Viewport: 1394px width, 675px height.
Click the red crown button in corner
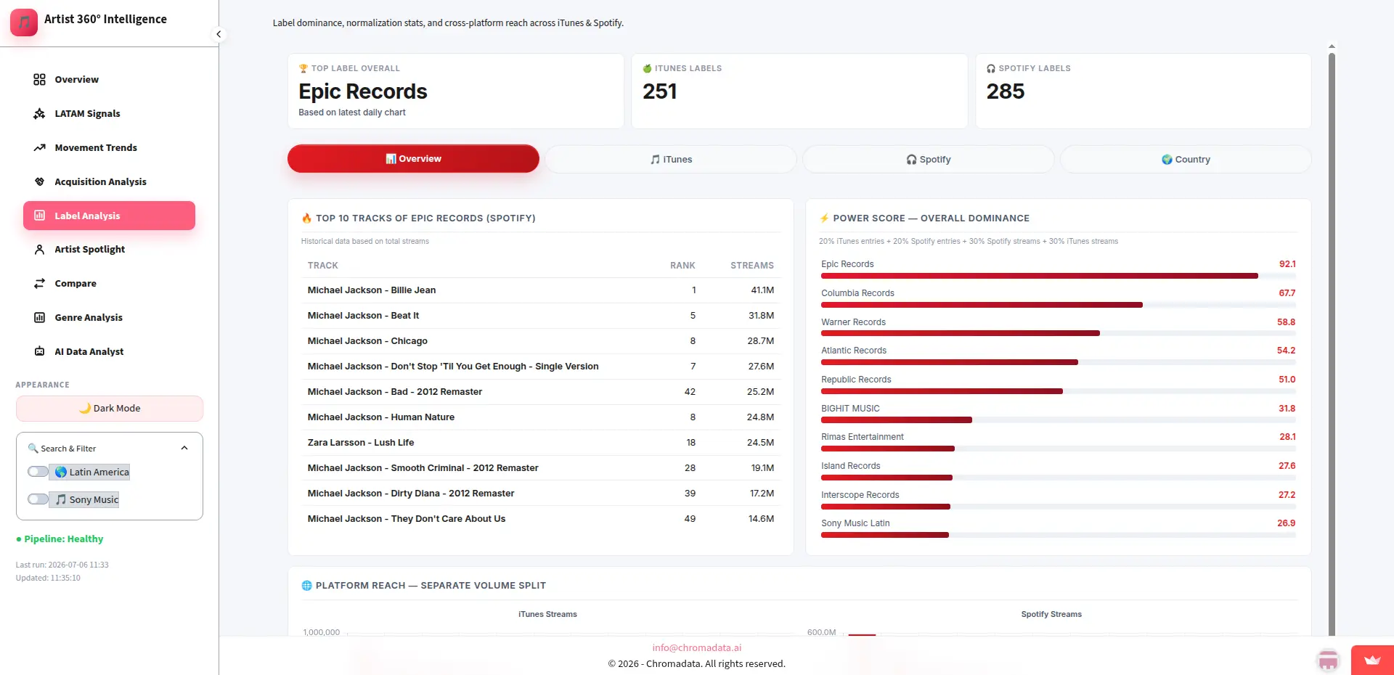(1372, 660)
